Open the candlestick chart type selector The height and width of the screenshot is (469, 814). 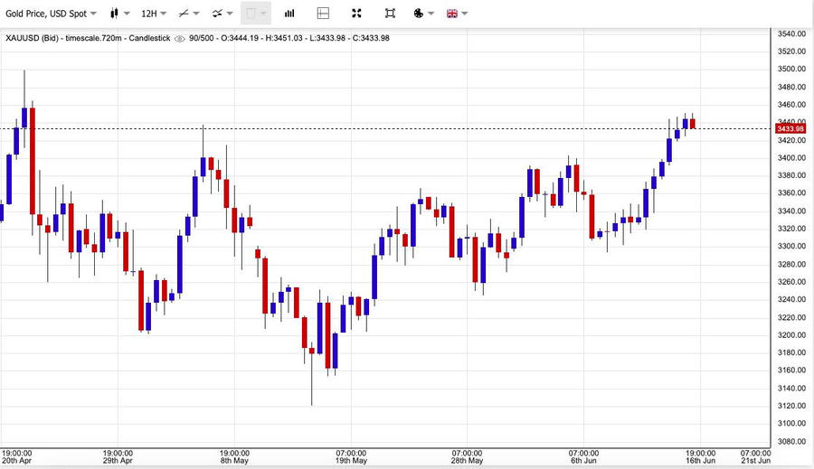point(118,14)
